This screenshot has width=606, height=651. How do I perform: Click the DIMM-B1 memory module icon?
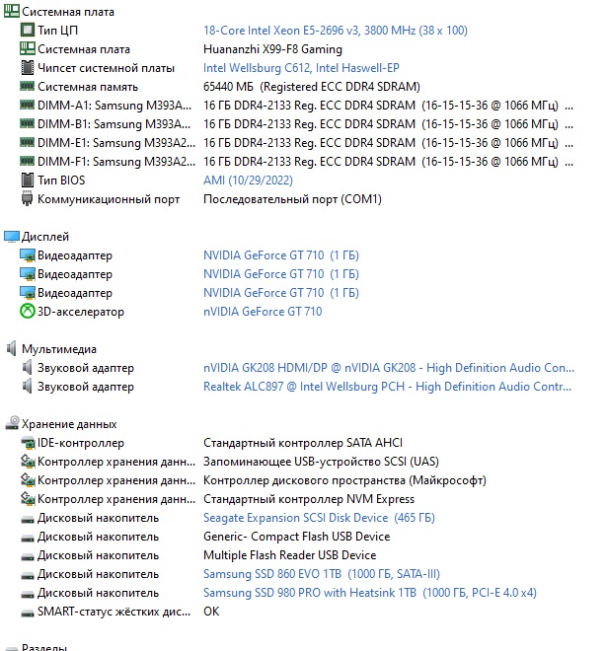tap(28, 123)
